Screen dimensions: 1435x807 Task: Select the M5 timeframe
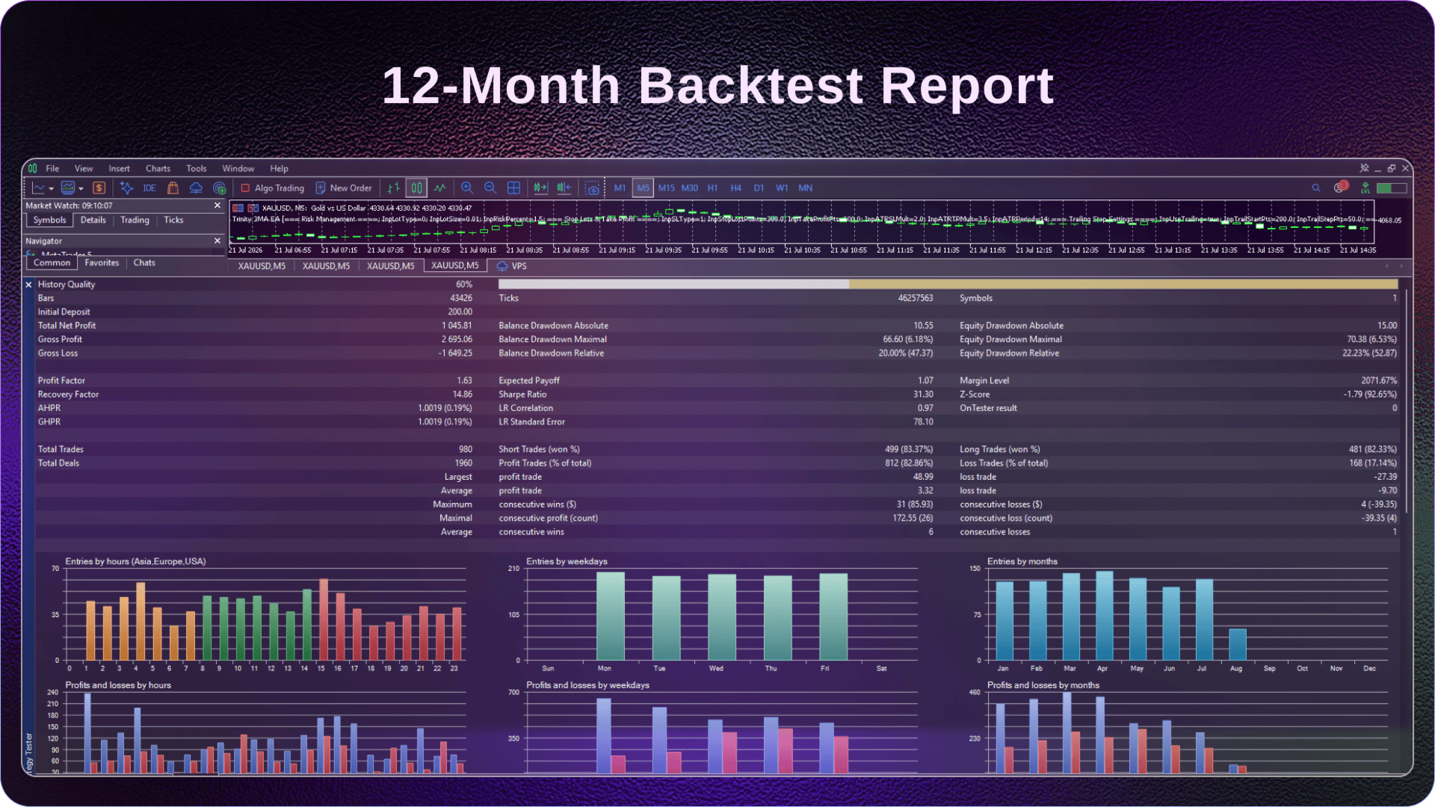[x=643, y=188]
